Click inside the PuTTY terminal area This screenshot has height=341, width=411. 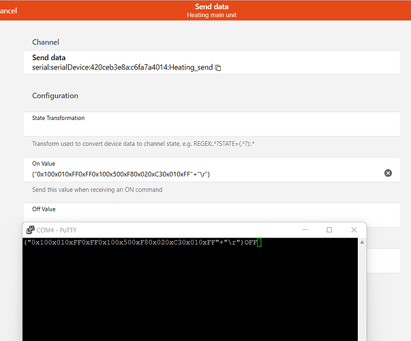(190, 290)
